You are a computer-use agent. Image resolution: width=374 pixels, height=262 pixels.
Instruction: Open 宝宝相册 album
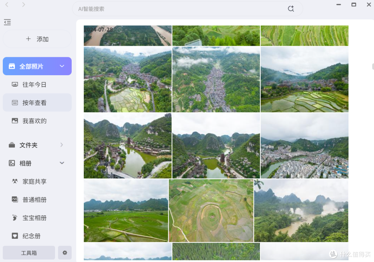(37, 218)
